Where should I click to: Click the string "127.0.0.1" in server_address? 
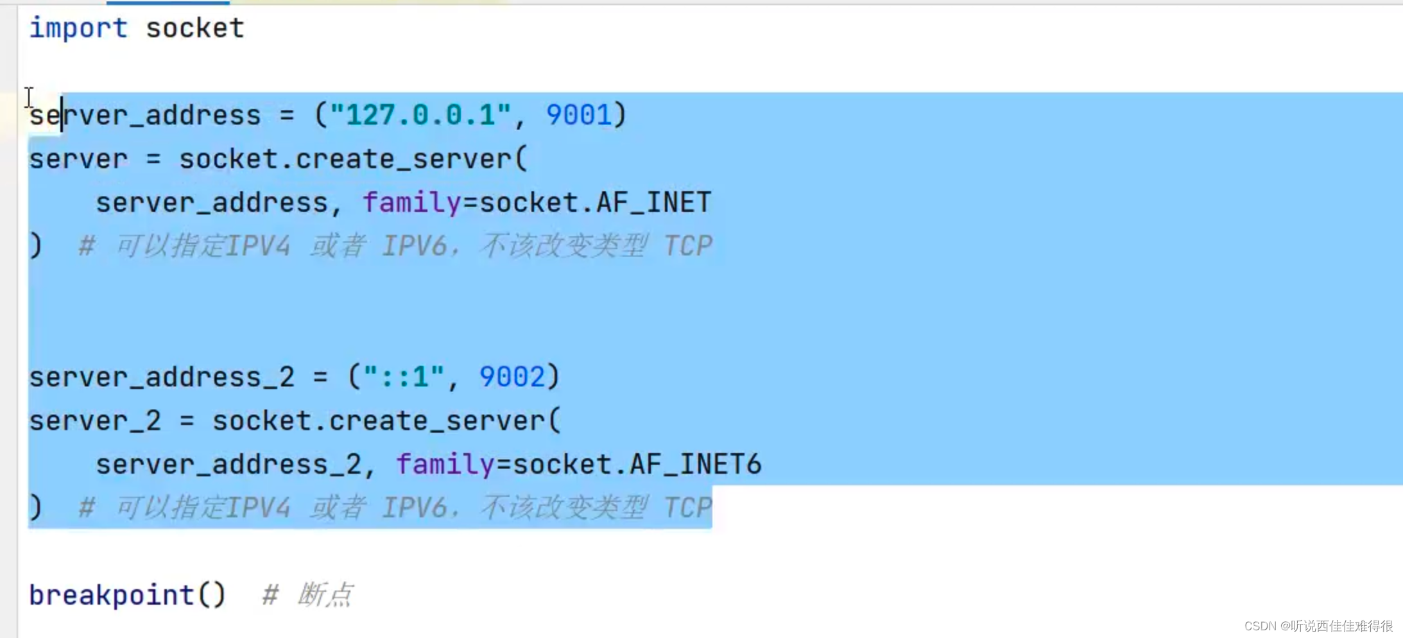click(420, 115)
